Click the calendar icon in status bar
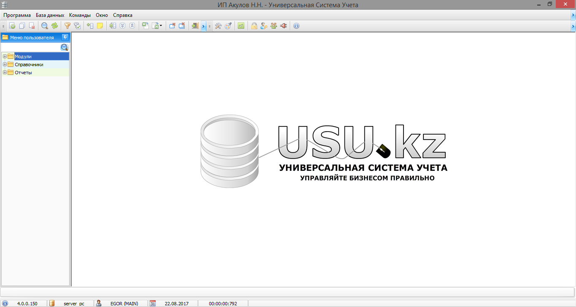Viewport: 576px width, 307px height. point(153,303)
